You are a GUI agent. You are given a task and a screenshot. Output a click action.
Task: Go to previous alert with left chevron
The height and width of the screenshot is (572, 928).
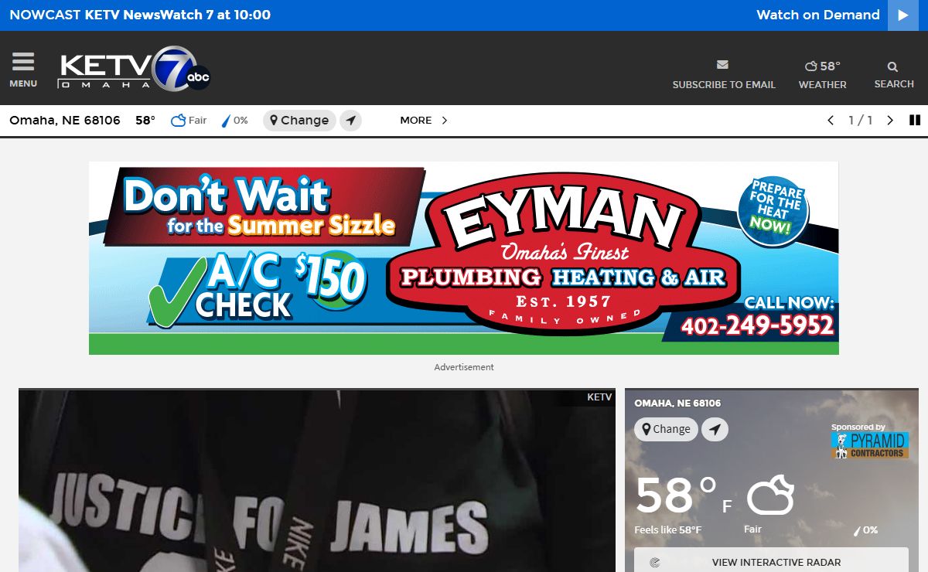(831, 121)
